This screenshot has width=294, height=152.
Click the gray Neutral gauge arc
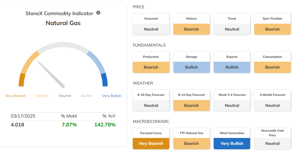[x=63, y=45]
